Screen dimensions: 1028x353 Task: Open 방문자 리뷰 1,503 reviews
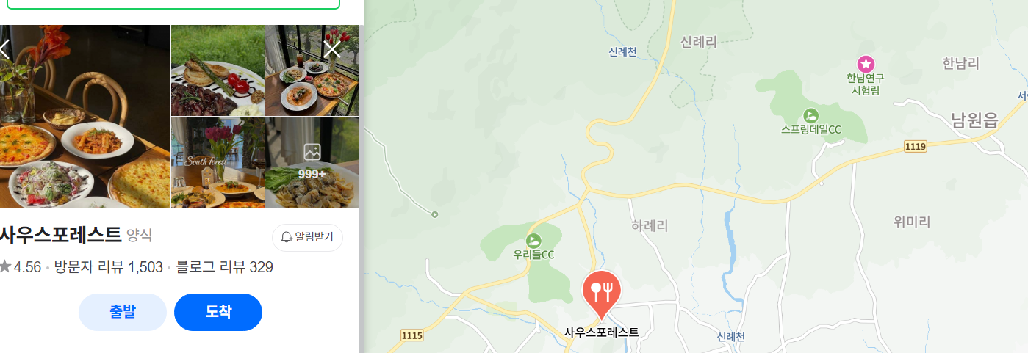pyautogui.click(x=109, y=267)
